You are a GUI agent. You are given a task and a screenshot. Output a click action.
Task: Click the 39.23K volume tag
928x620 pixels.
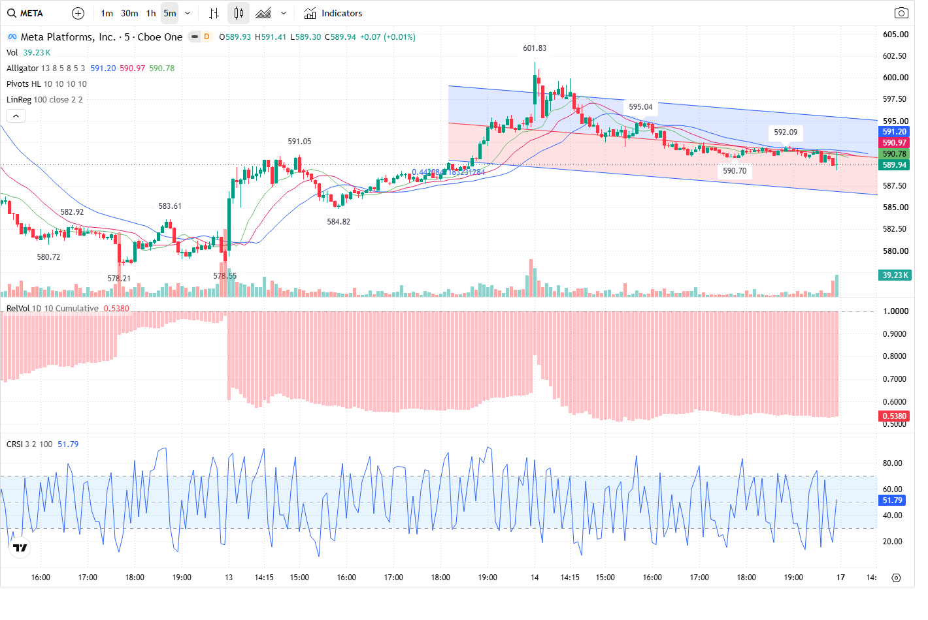tap(895, 275)
